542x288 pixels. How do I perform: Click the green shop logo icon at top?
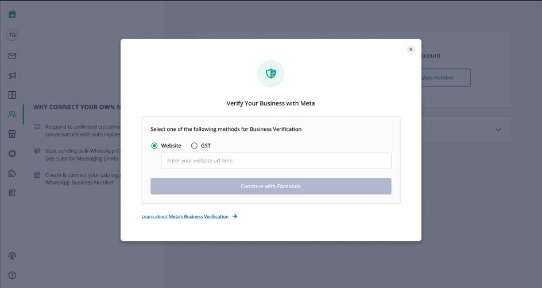pyautogui.click(x=12, y=14)
